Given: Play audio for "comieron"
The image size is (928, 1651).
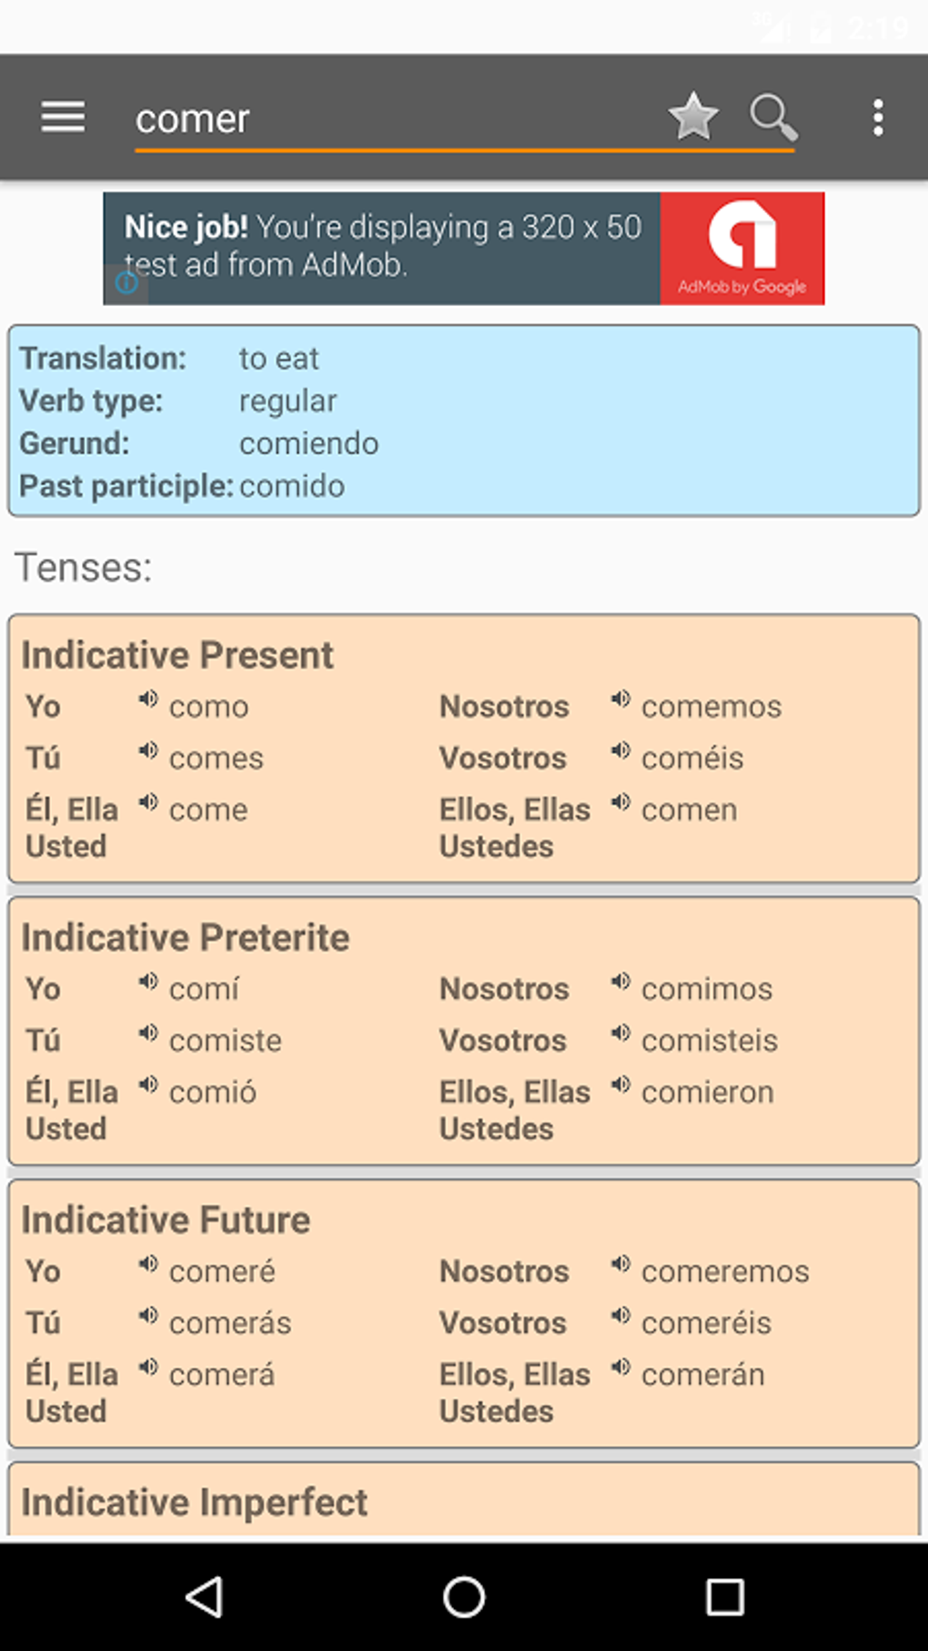Looking at the screenshot, I should tap(620, 1084).
